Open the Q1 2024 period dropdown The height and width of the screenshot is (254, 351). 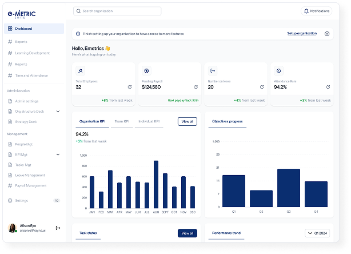(318, 233)
